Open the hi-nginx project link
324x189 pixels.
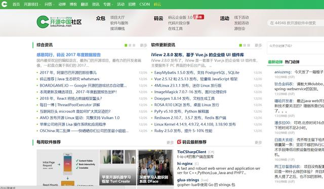[185, 163]
